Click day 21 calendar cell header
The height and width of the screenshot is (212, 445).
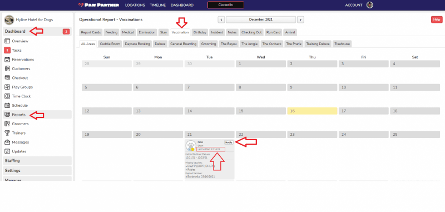click(210, 135)
